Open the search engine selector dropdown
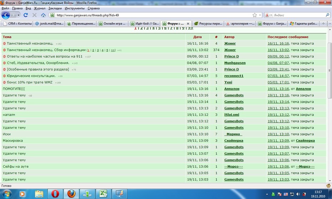This screenshot has width=332, height=199. pos(271,15)
